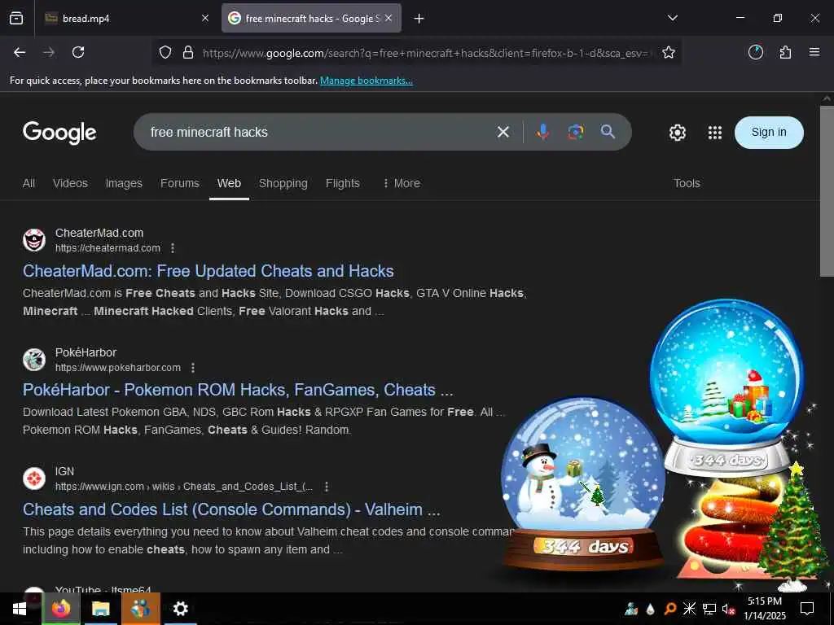Expand the More search filters

tap(402, 183)
